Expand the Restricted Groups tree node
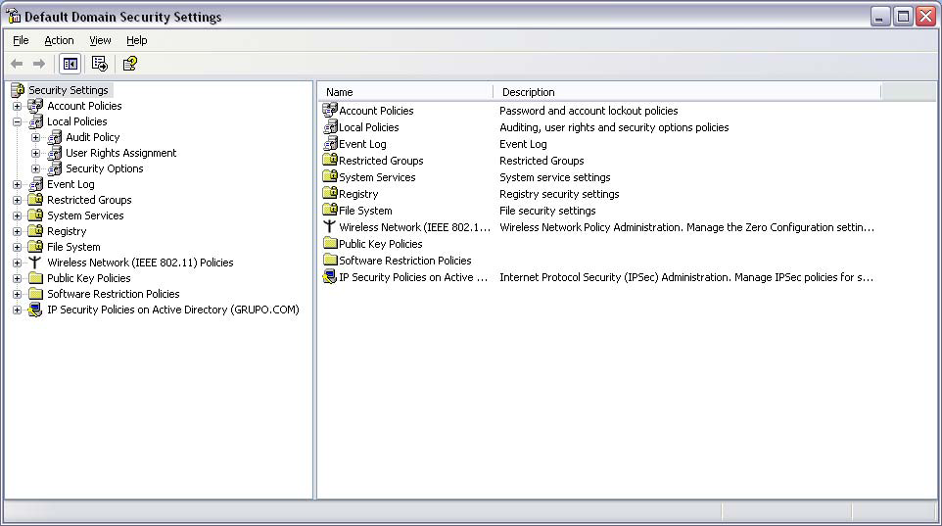The width and height of the screenshot is (942, 526). tap(17, 200)
